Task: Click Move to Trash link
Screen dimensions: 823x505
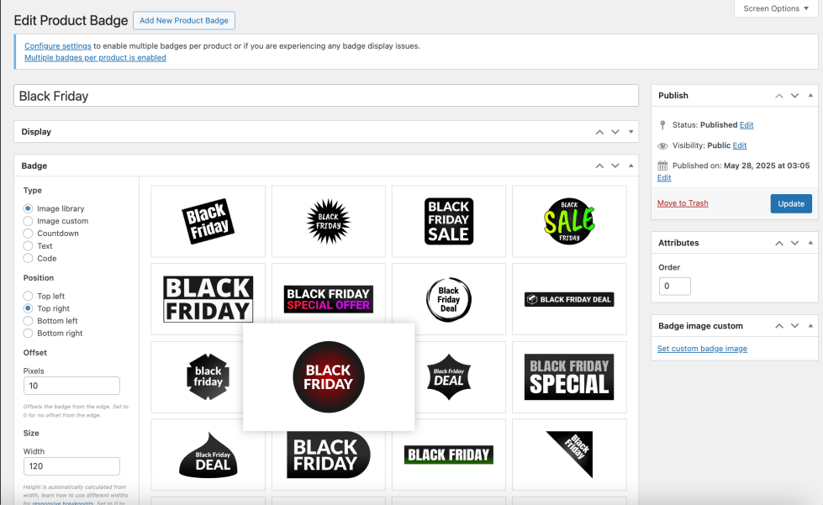Action: coord(683,203)
